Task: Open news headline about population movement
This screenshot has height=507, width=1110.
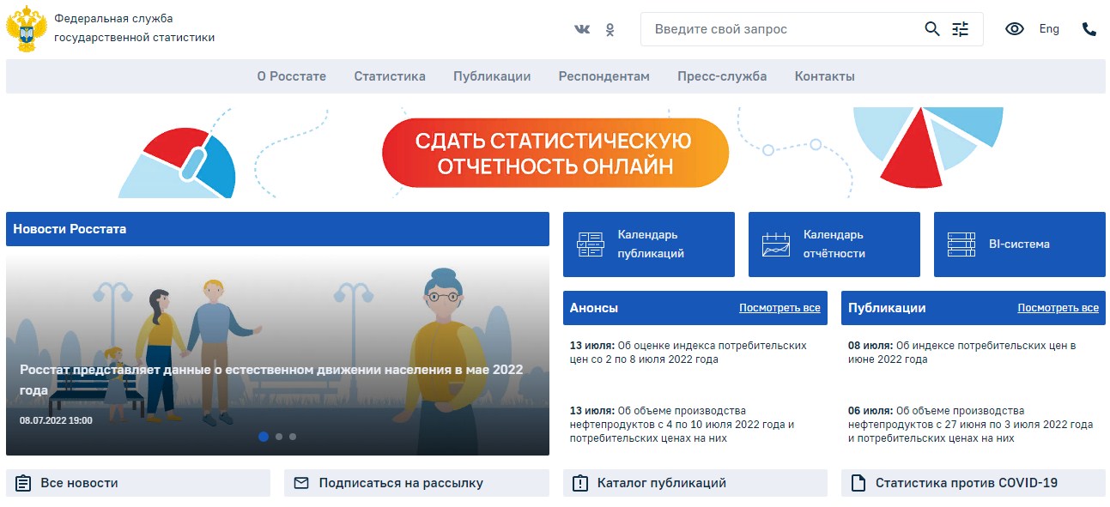Action: (x=271, y=380)
